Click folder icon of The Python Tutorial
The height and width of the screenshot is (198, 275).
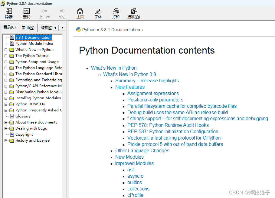click(x=11, y=56)
